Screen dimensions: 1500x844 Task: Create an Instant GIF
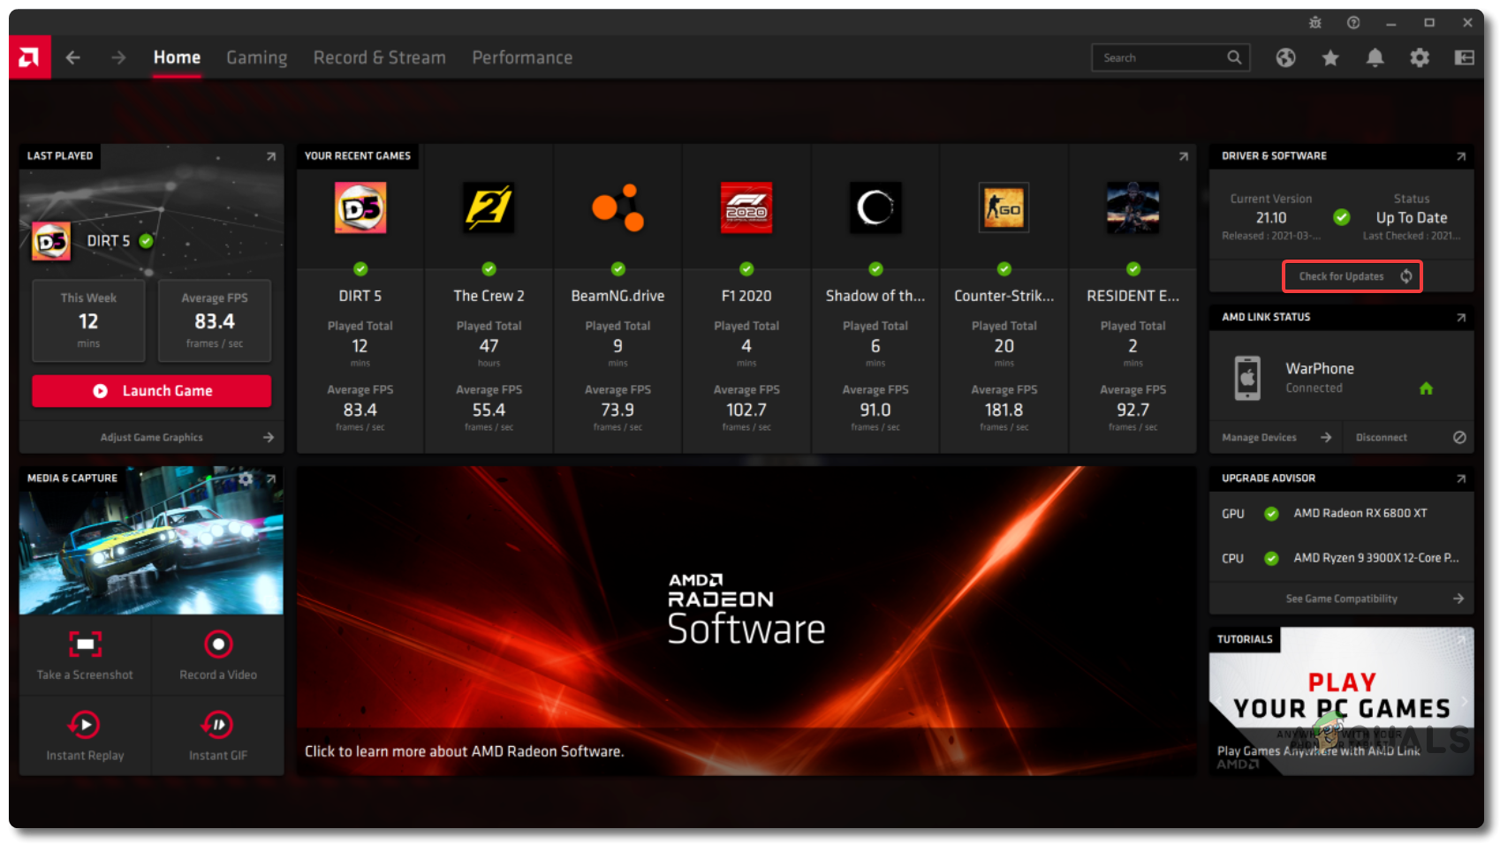[x=218, y=736]
